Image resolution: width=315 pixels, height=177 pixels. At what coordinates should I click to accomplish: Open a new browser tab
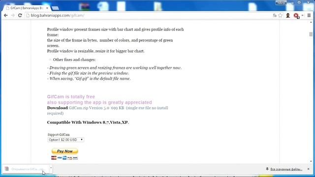[x=55, y=8]
